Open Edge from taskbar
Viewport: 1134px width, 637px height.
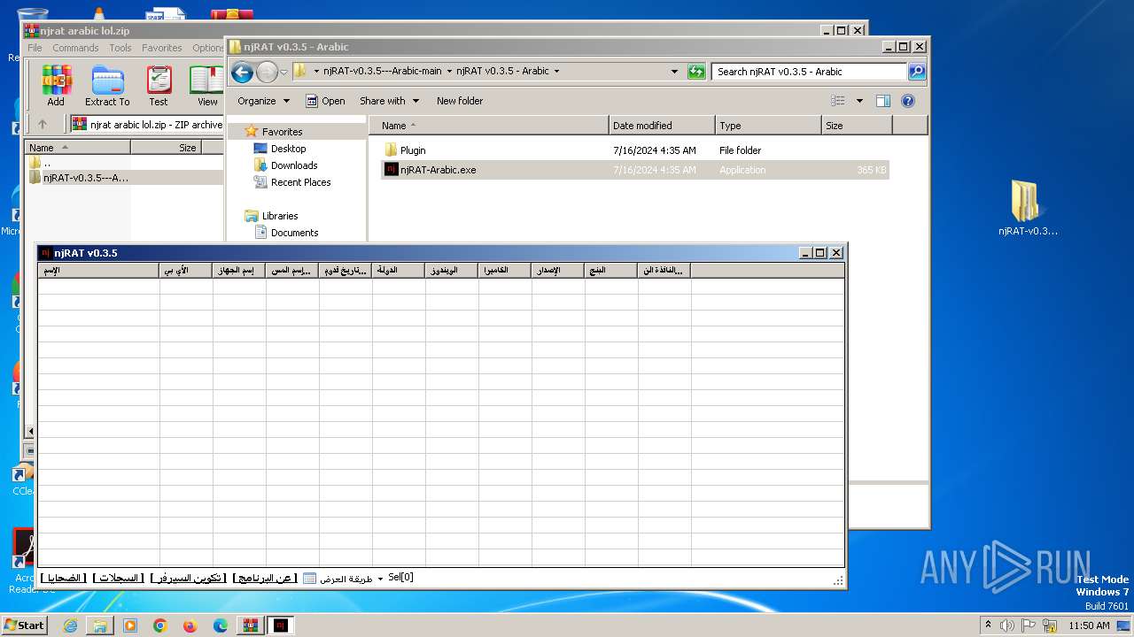coord(221,625)
